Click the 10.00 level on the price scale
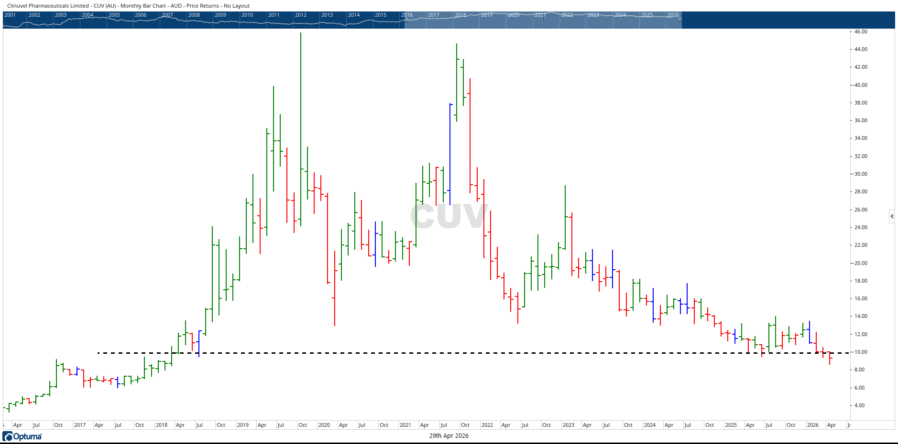Screen dimensions: 898x444 pos(861,352)
